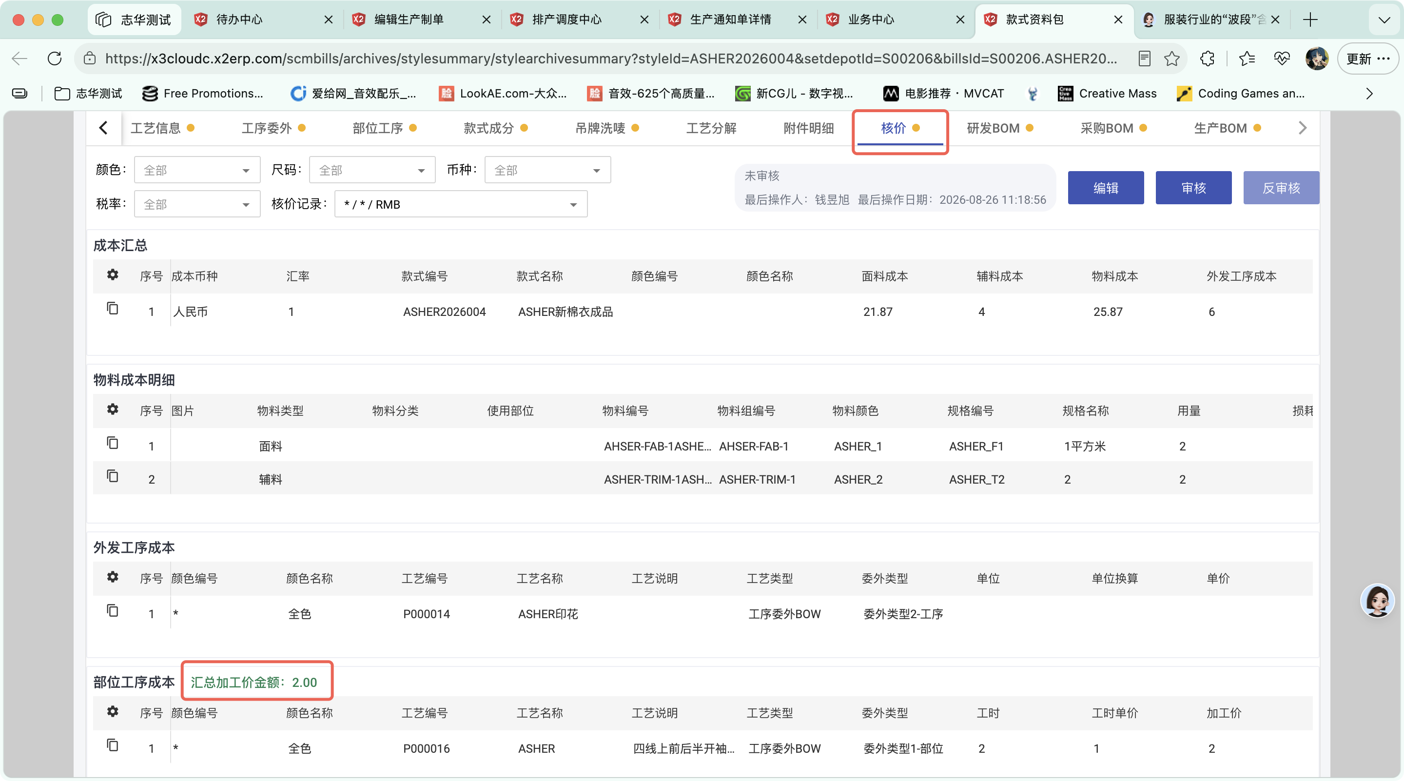Image resolution: width=1404 pixels, height=781 pixels.
Task: Bookmark this page with star icon
Action: 1171,59
